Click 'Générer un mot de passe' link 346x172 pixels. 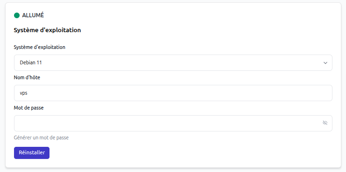(x=41, y=138)
